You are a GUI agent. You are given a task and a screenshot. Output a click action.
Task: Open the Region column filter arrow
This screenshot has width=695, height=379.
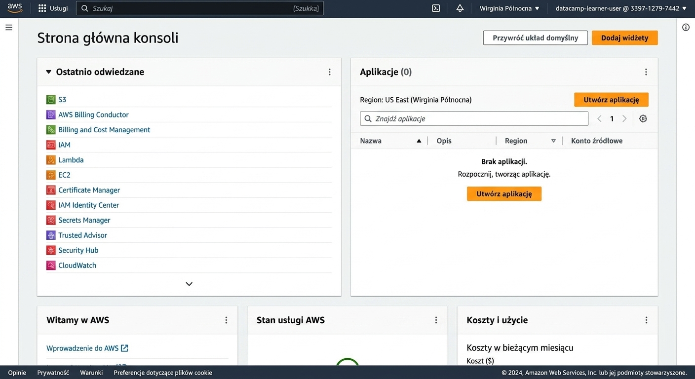click(x=553, y=141)
